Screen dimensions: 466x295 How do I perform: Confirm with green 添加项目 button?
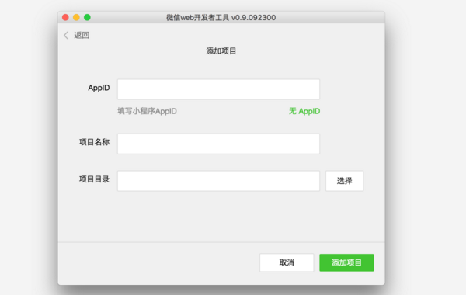coord(346,262)
